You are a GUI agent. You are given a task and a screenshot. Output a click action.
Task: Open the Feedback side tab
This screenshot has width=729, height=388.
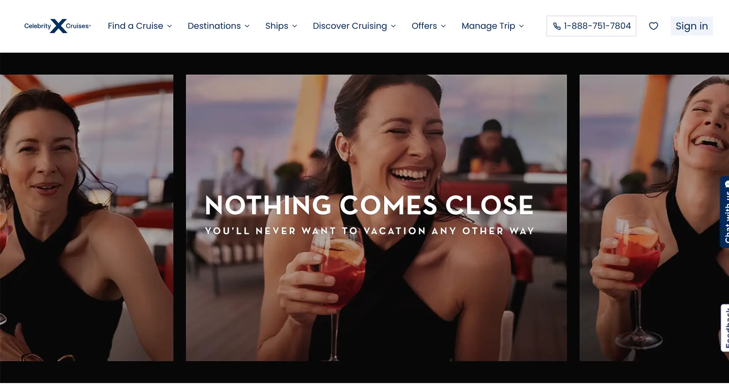725,328
